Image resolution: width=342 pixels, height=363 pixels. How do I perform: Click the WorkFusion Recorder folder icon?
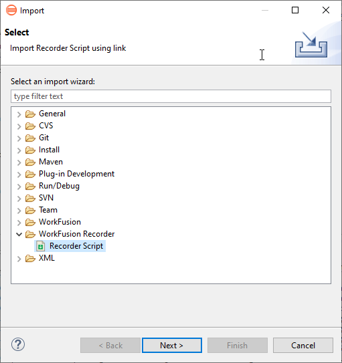click(x=30, y=234)
